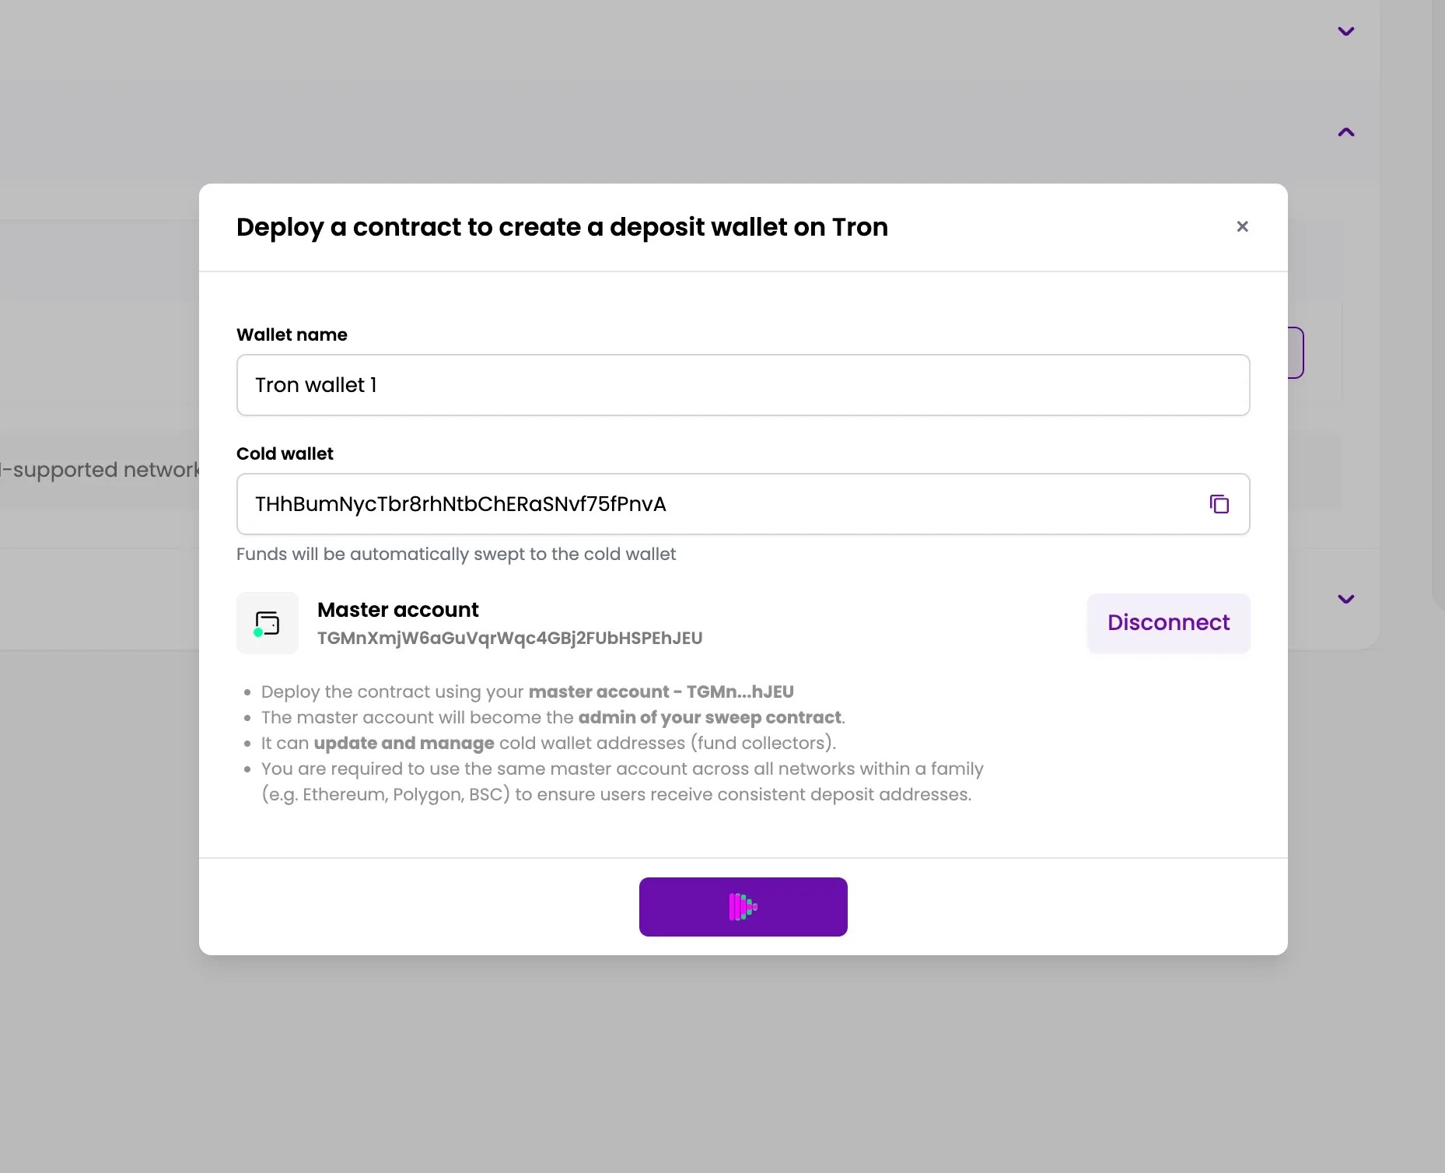Viewport: 1445px width, 1173px height.
Task: Expand the topmost collapsed section chevron
Action: 1345,31
